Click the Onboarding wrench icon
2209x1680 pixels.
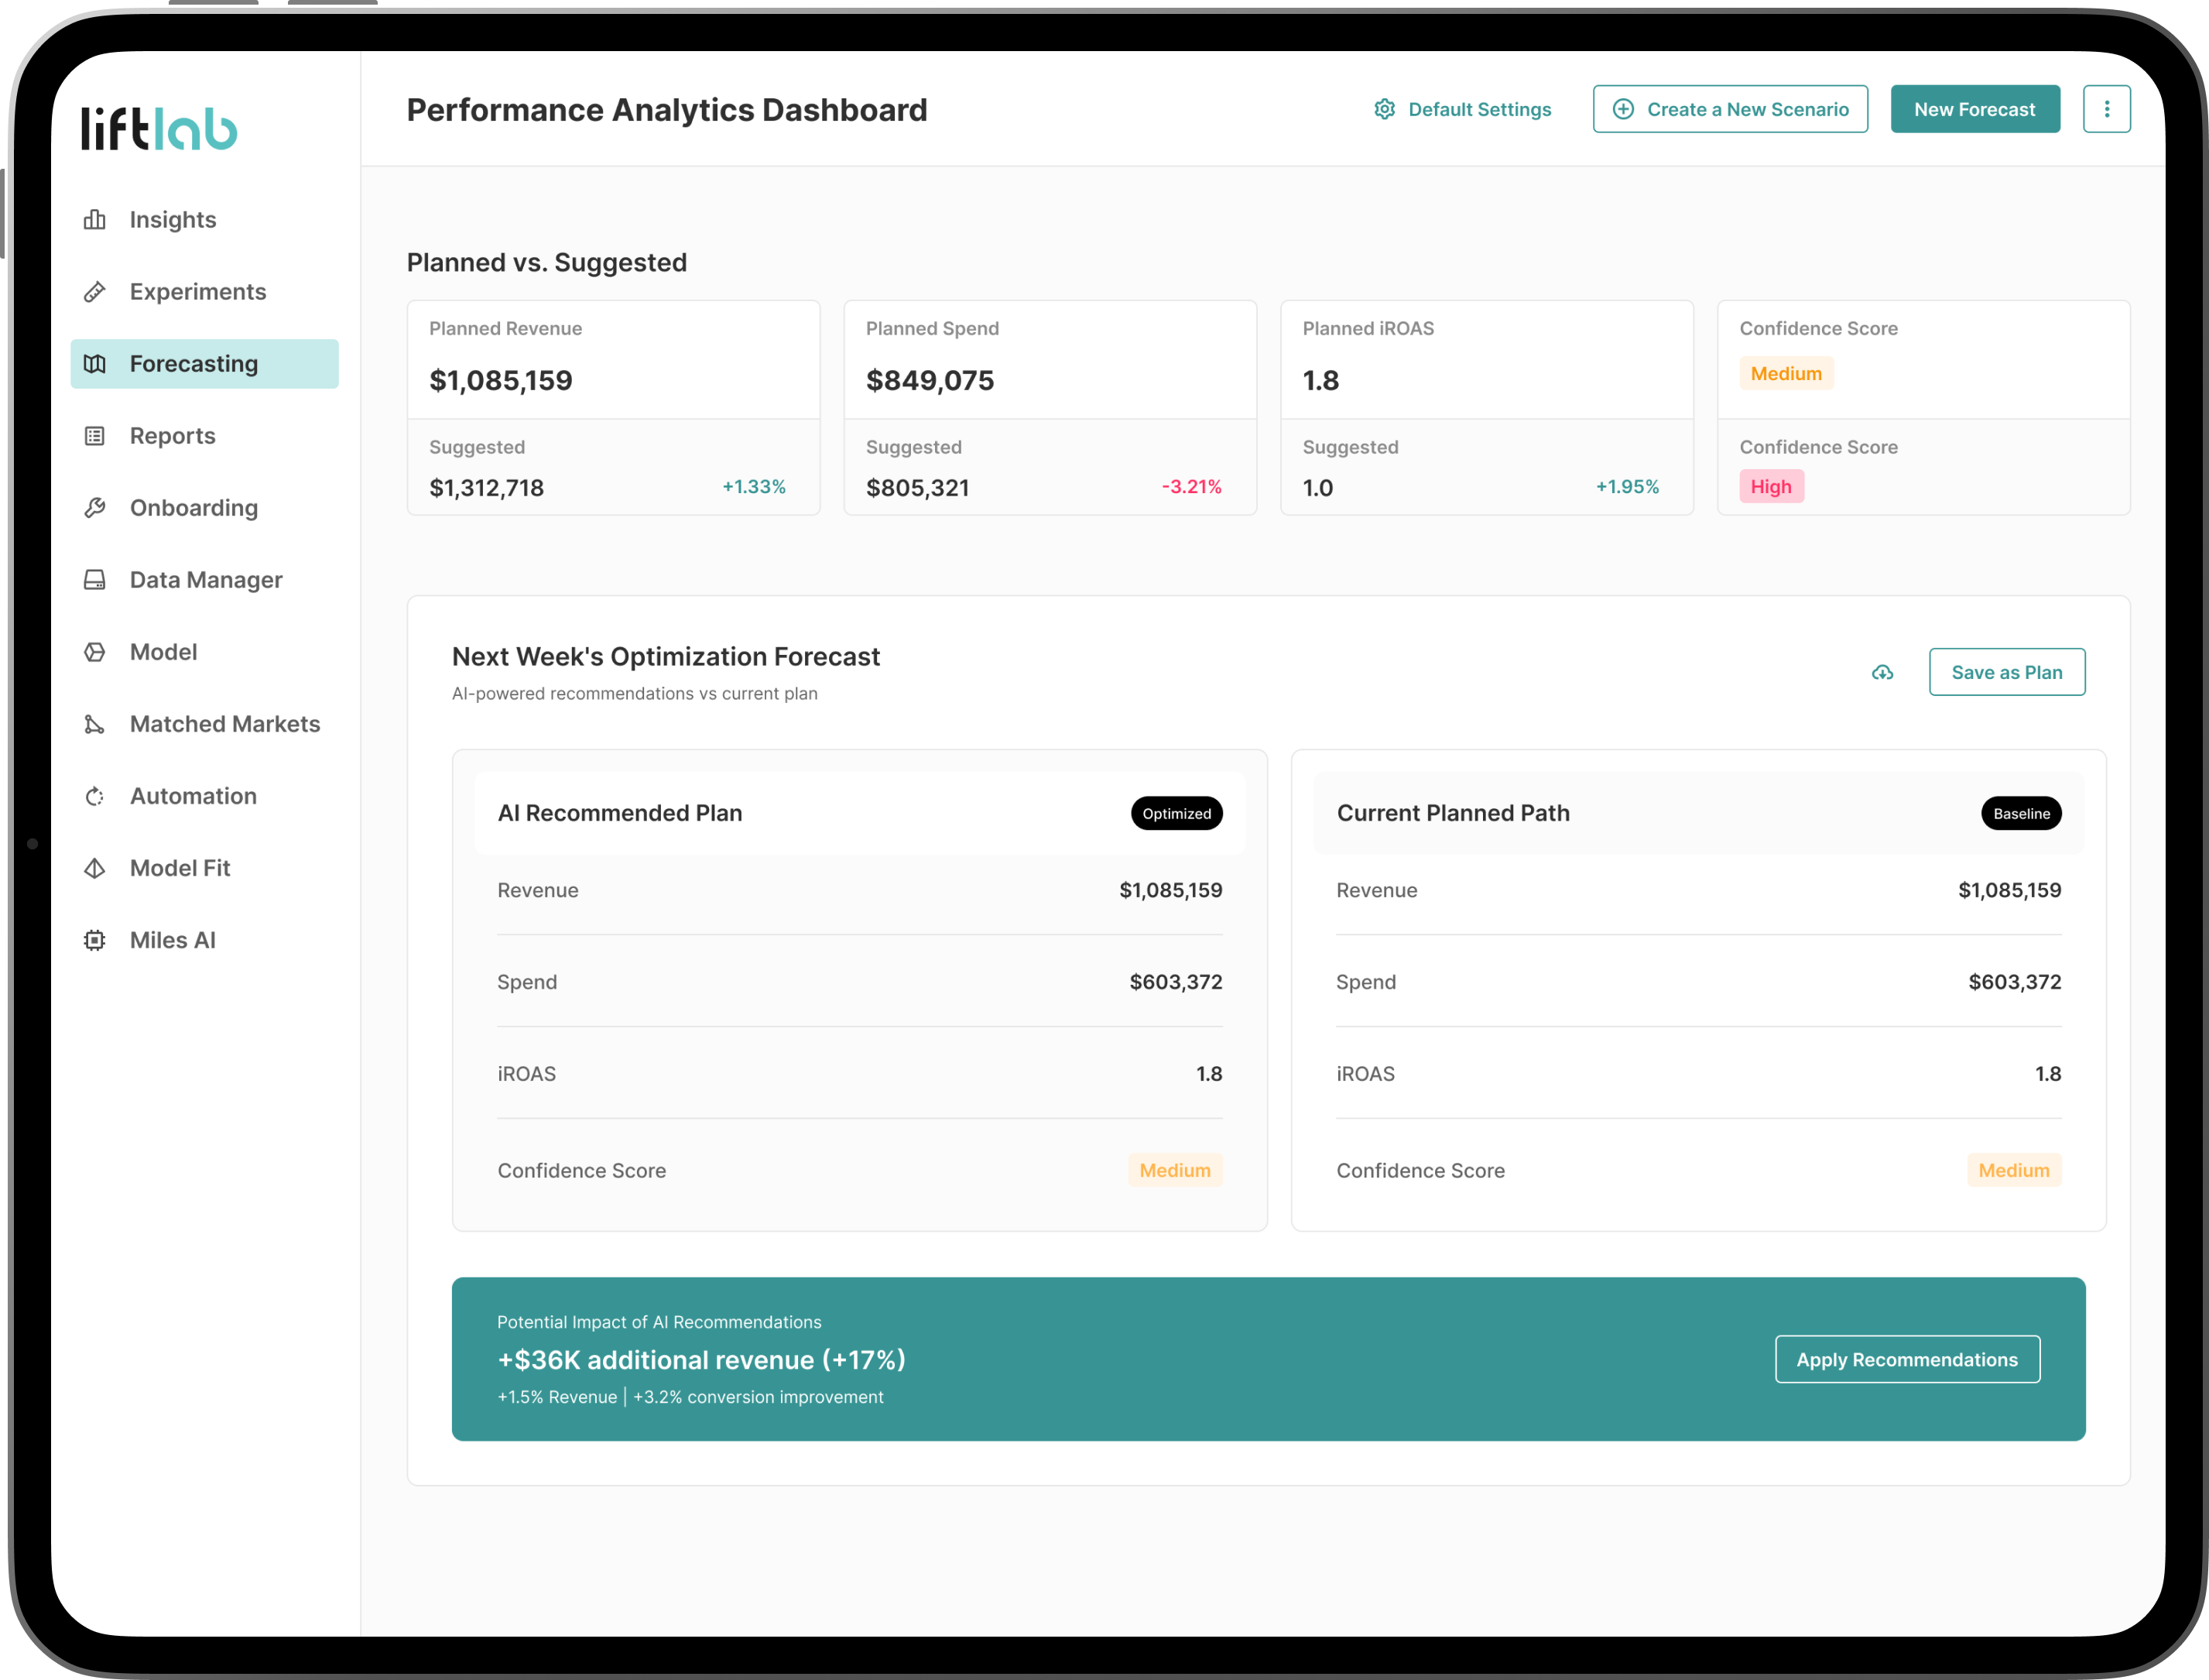(95, 508)
